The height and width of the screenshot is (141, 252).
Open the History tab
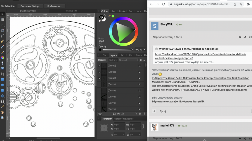117,119
